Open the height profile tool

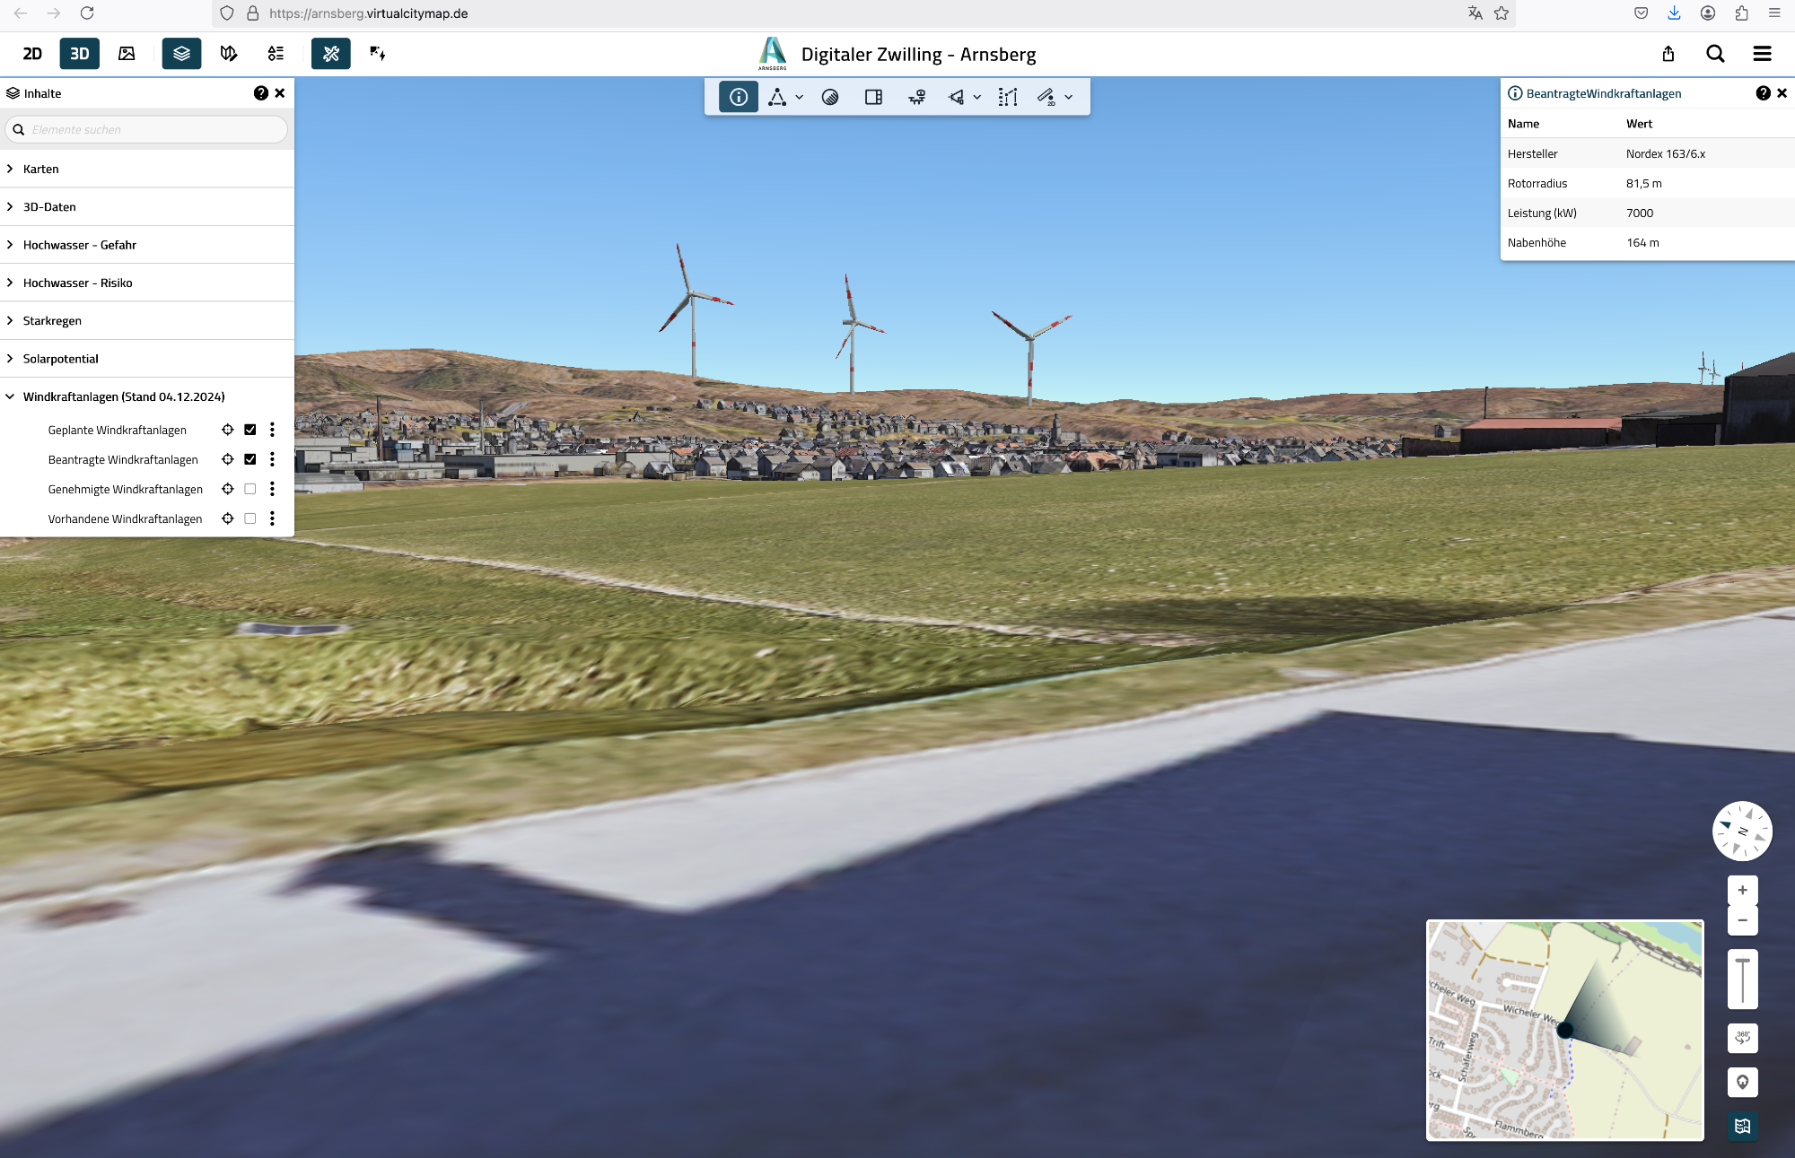coord(1008,97)
